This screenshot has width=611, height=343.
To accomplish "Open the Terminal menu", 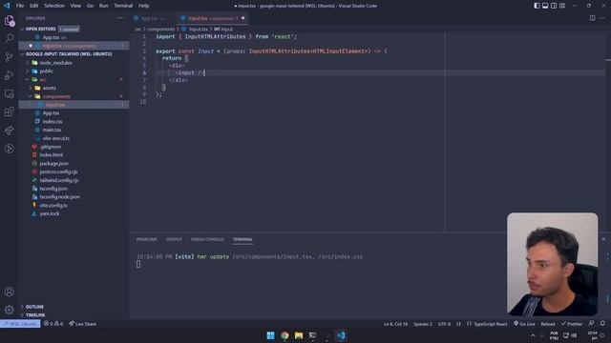I will pyautogui.click(x=123, y=6).
